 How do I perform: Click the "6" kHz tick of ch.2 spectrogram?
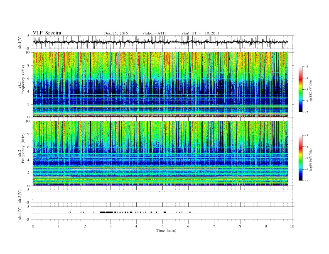pos(29,147)
